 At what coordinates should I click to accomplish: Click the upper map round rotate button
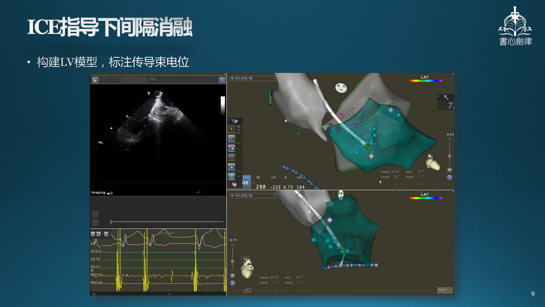tap(450, 177)
